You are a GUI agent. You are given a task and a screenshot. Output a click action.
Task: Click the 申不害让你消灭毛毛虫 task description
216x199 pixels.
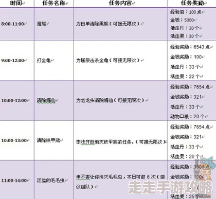pyautogui.click(x=121, y=181)
